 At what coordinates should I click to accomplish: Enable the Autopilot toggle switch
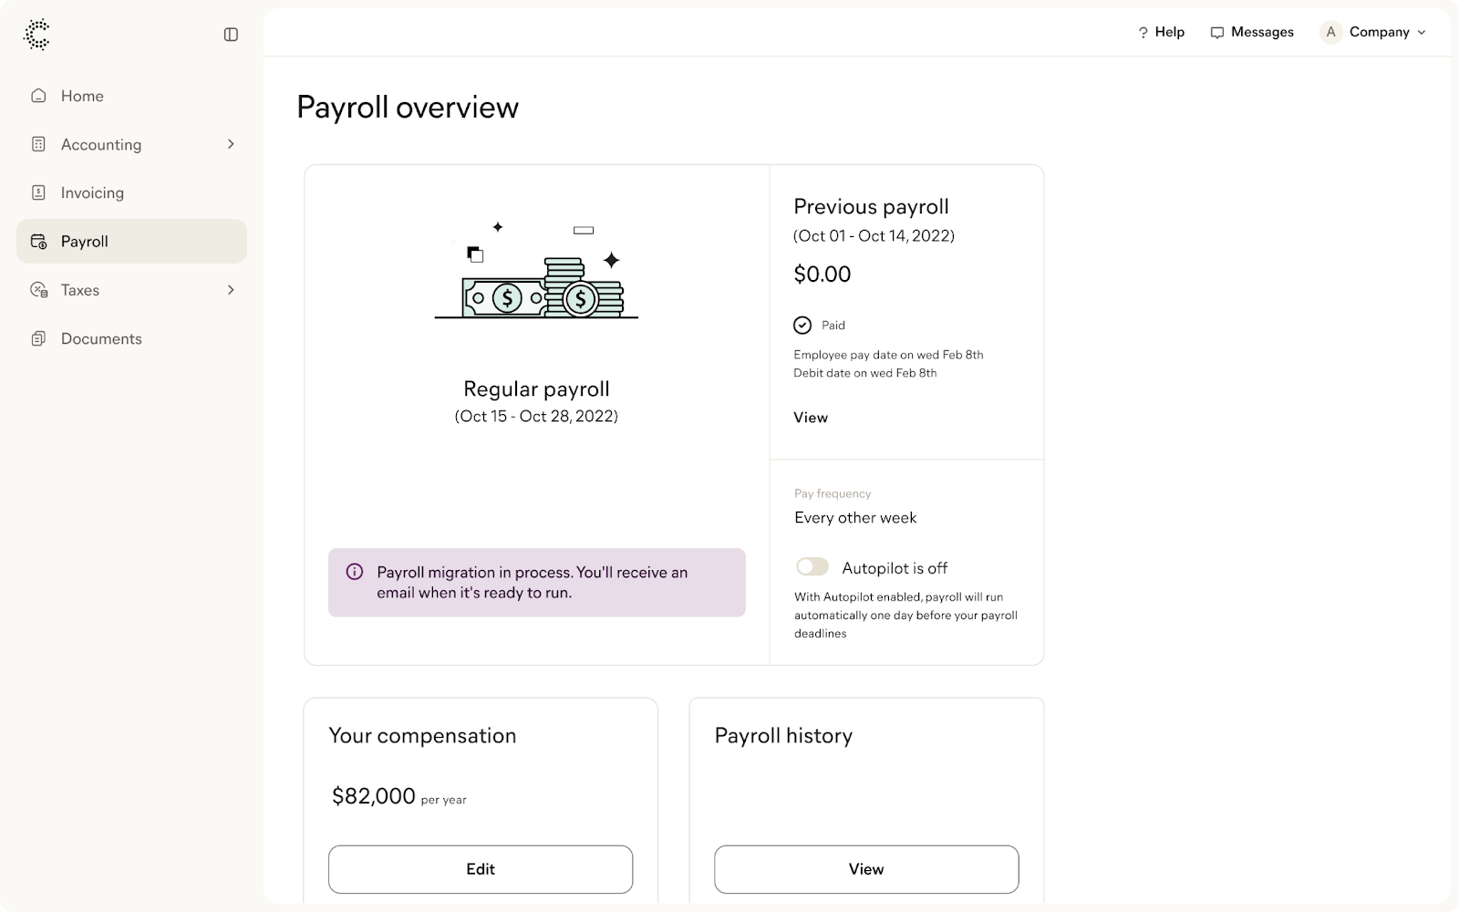pyautogui.click(x=812, y=567)
